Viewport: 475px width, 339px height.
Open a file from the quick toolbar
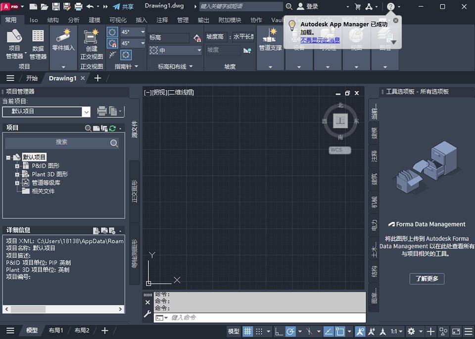point(45,6)
